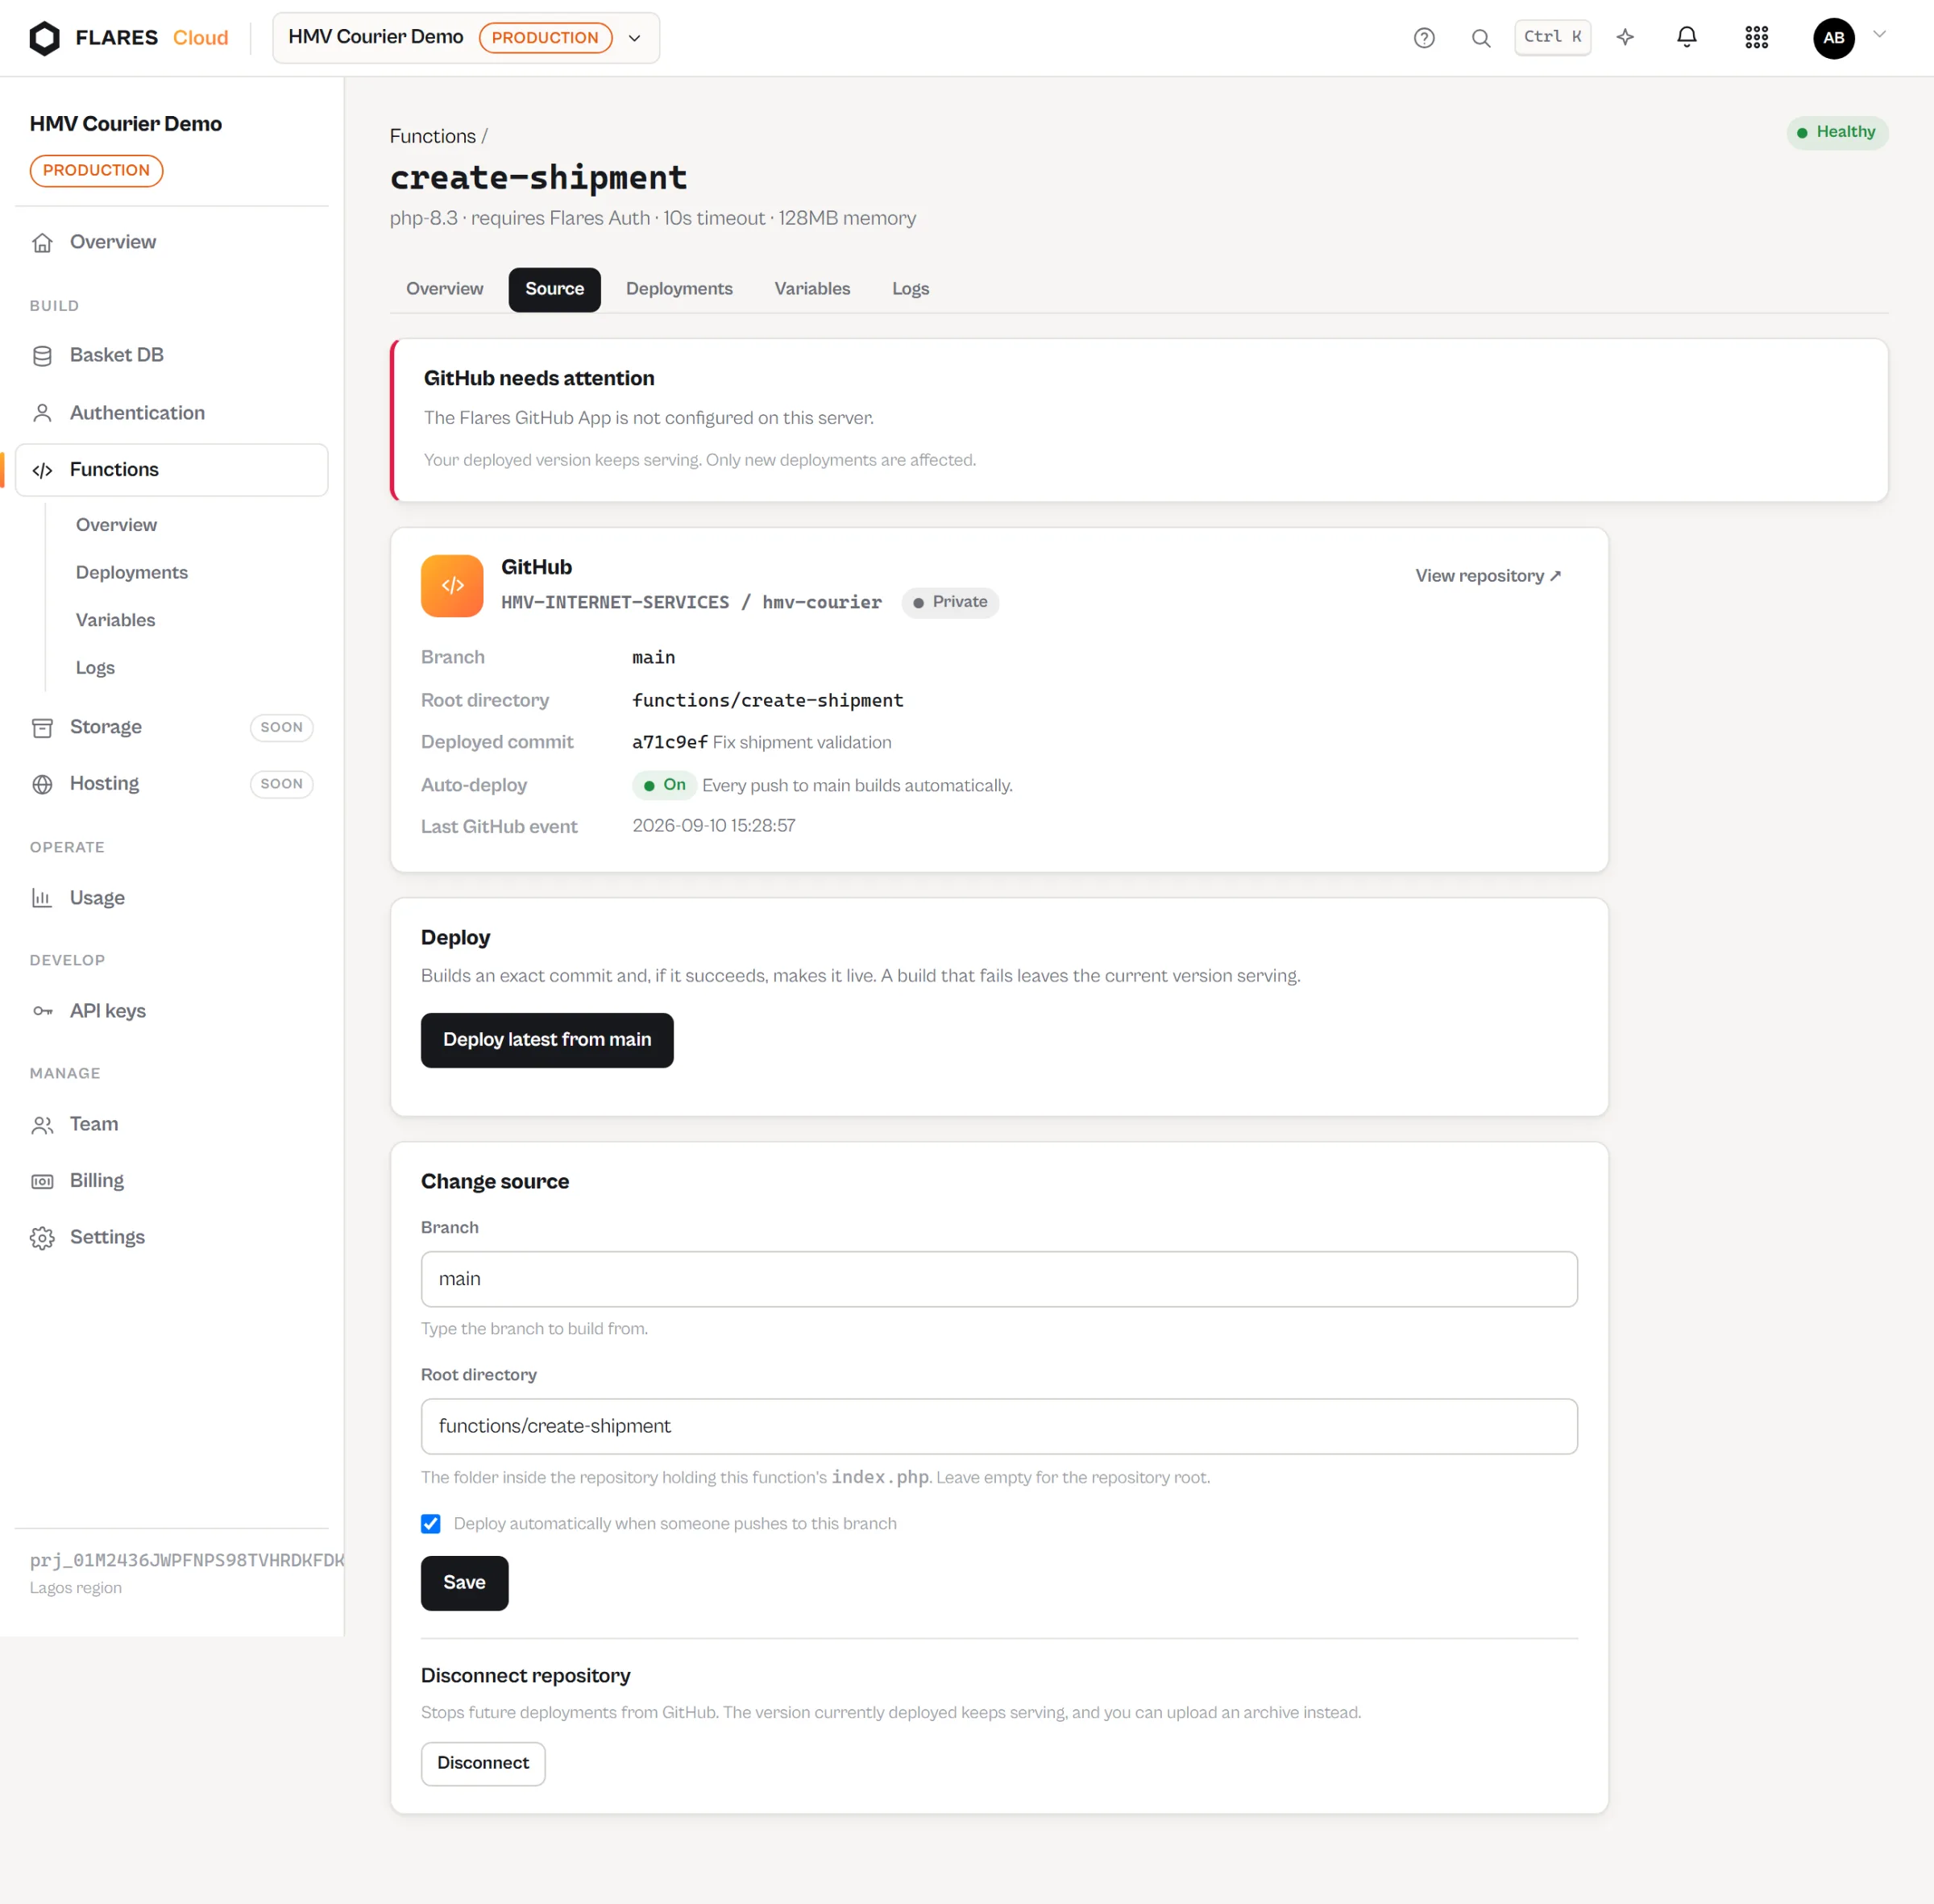Click the Settings gear icon
The image size is (1934, 1904).
[42, 1238]
